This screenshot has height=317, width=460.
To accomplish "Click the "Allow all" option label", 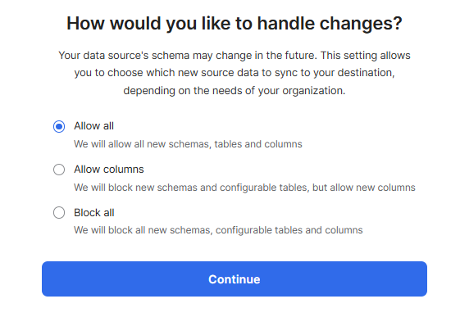I will point(93,126).
